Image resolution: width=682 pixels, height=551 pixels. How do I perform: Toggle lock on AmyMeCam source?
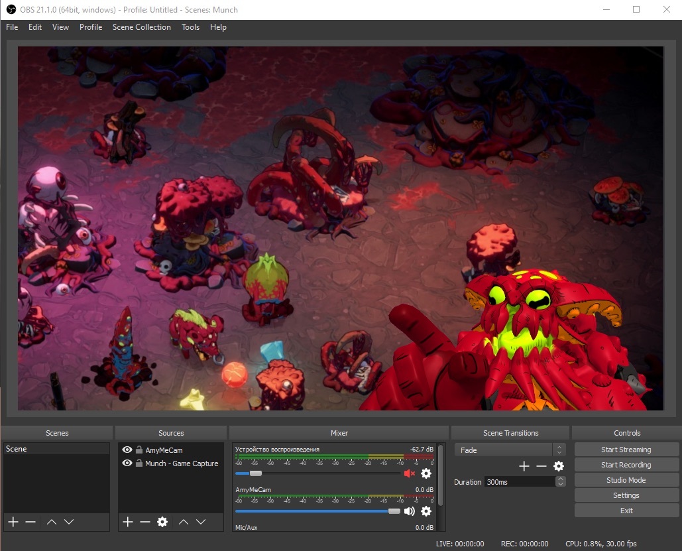pos(139,450)
